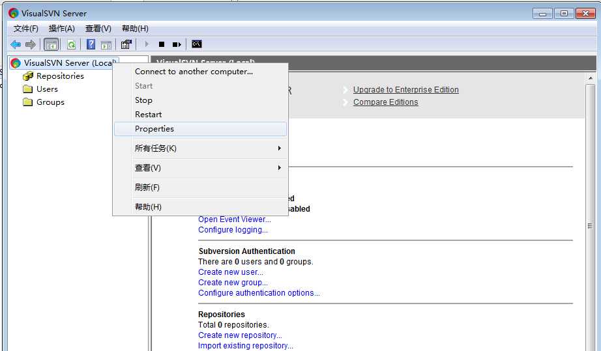Choose Properties in the context menu
The image size is (601, 351).
coord(201,129)
